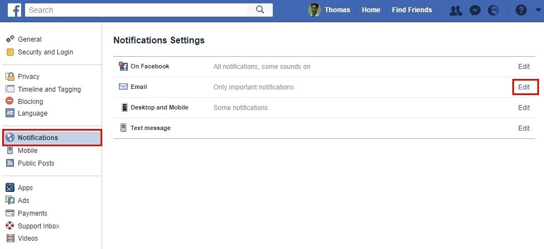Image resolution: width=544 pixels, height=249 pixels.
Task: Edit Text message notifications
Action: pyautogui.click(x=524, y=128)
